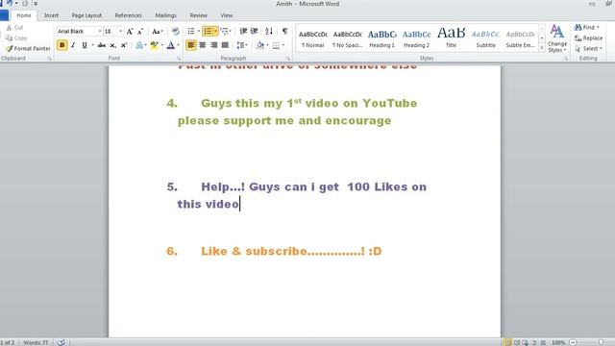Toggle Underline formatting
This screenshot has height=346, width=615.
[85, 45]
